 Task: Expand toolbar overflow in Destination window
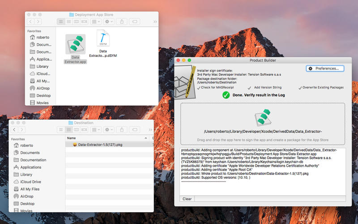point(150,130)
